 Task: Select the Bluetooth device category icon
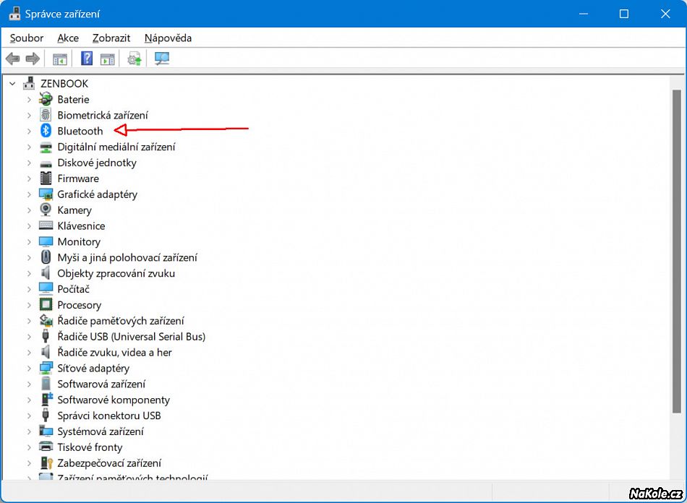46,131
